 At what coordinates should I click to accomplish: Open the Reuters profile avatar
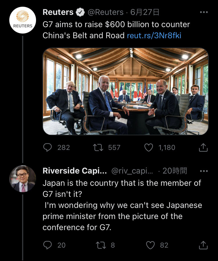23,20
